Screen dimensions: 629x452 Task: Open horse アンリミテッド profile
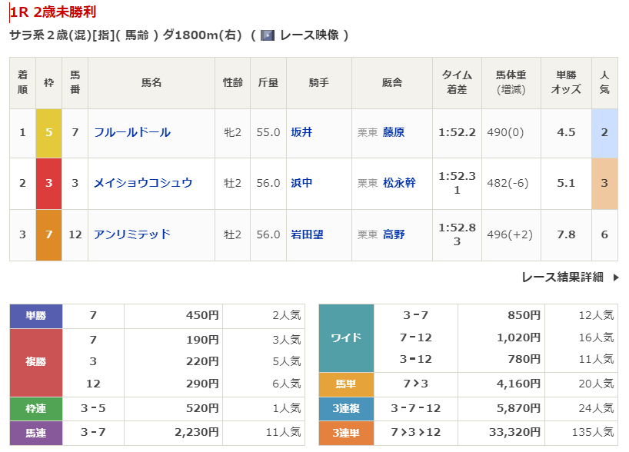[131, 234]
